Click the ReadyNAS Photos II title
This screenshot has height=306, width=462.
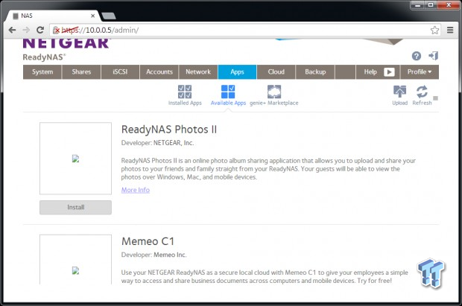click(169, 130)
